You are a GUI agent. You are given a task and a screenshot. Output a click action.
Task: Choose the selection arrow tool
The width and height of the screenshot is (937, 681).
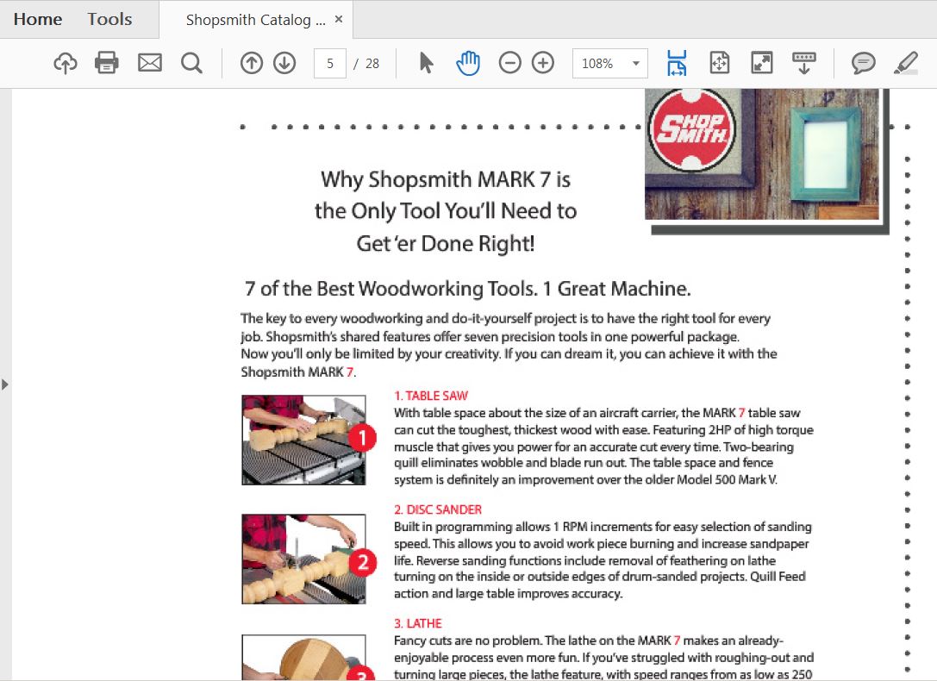(x=426, y=63)
